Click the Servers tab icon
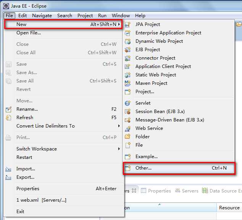This screenshot has width=242, height=220. click(x=177, y=191)
